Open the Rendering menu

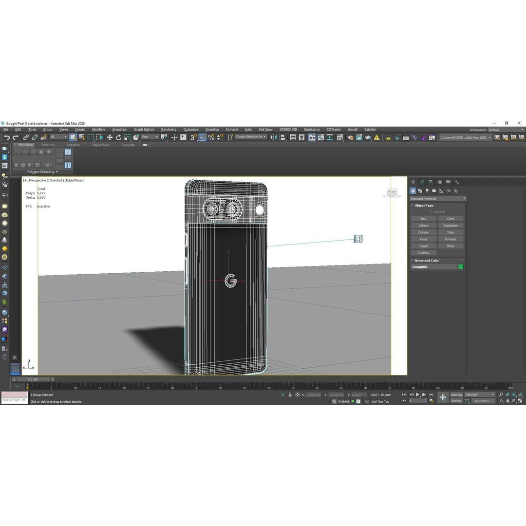pos(169,130)
